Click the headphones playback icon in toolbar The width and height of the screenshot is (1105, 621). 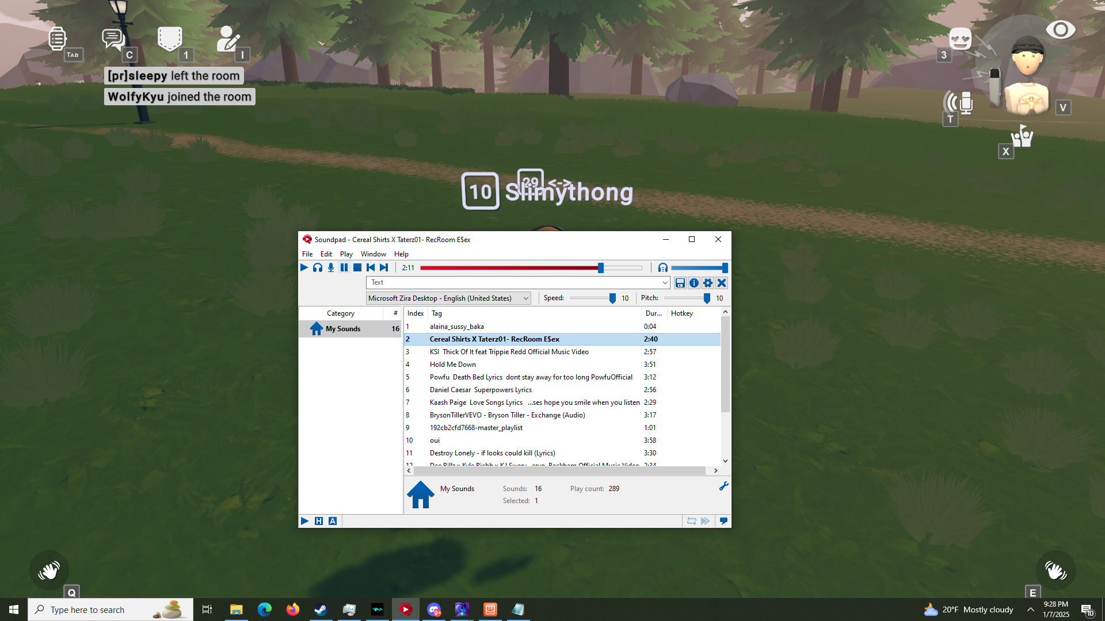tap(318, 267)
